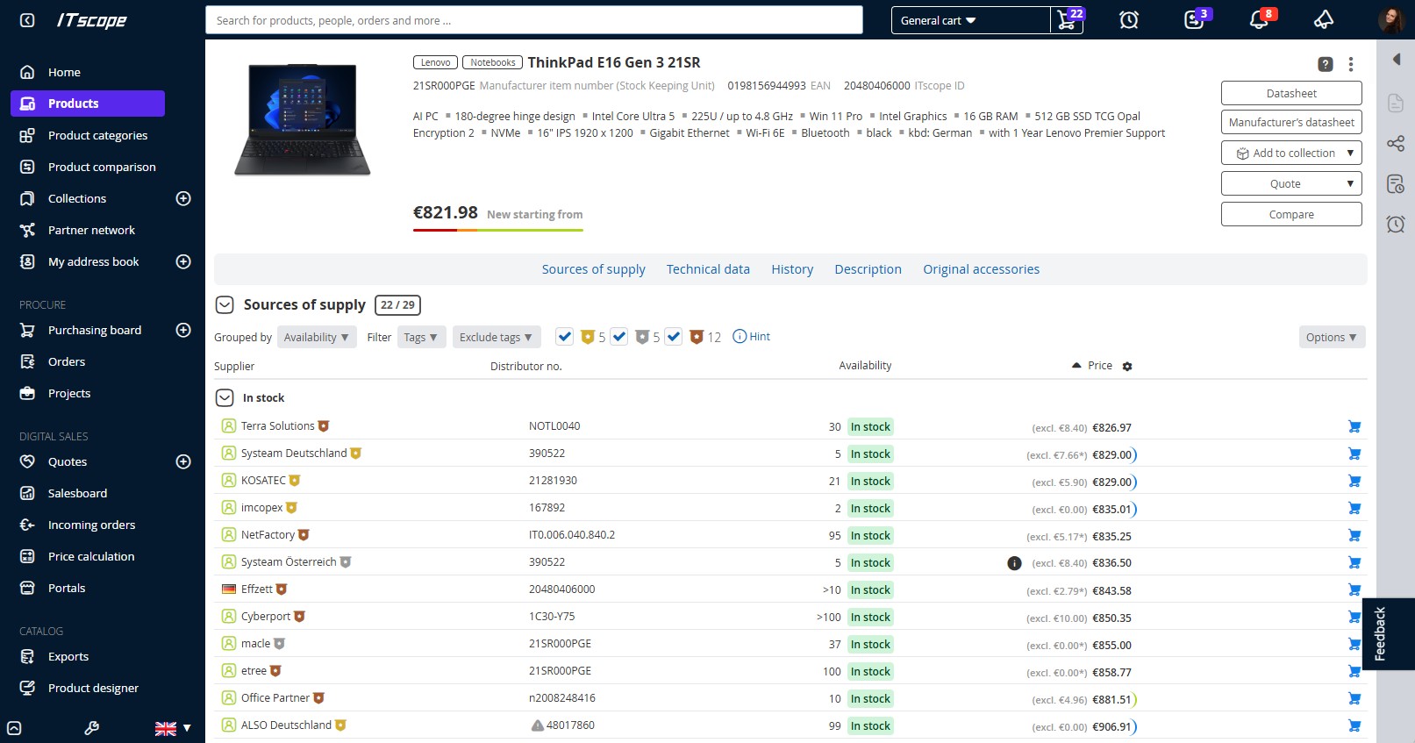Add a new collection with plus icon

(x=183, y=199)
